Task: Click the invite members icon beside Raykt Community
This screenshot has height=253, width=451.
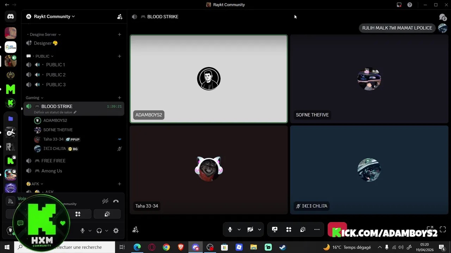Action: (120, 17)
